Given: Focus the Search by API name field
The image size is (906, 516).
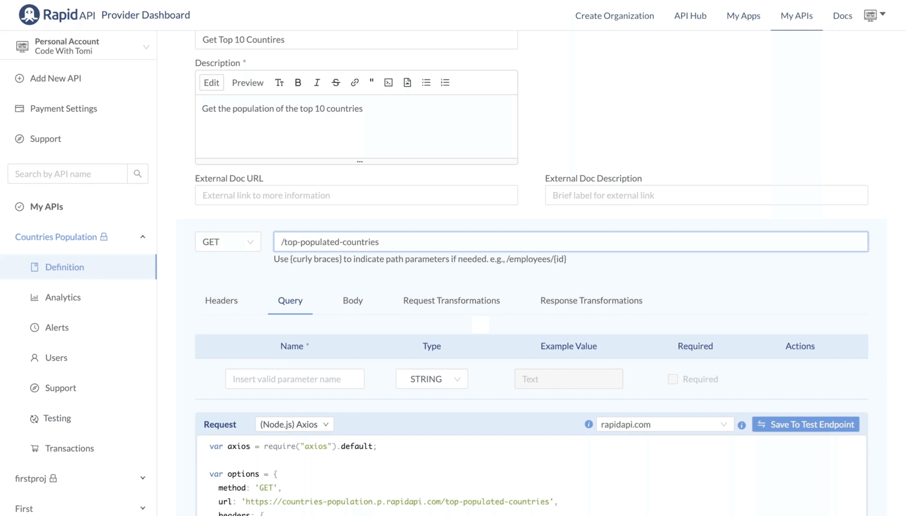Looking at the screenshot, I should coord(67,174).
